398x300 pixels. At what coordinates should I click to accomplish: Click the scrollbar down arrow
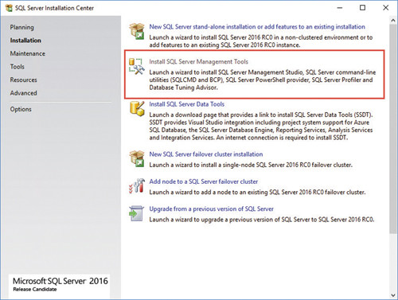click(x=393, y=295)
